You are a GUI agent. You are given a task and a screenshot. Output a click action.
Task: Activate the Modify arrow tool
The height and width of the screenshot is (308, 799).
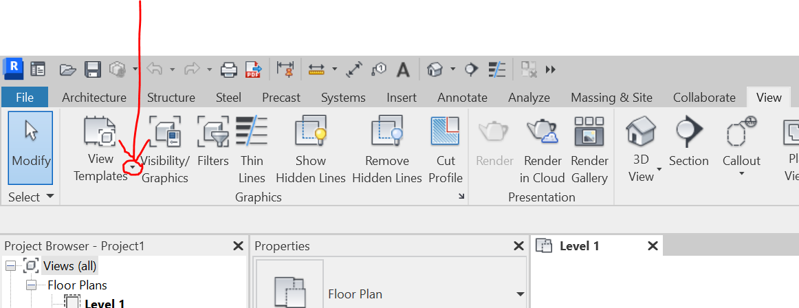click(30, 148)
